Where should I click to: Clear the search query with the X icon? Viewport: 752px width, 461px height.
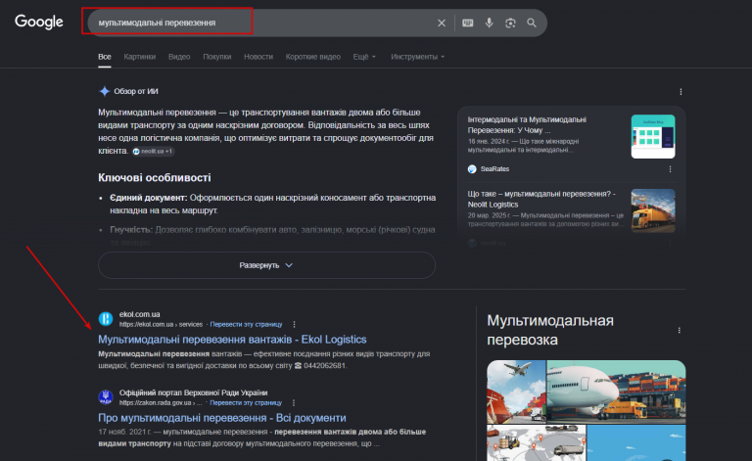pos(442,23)
